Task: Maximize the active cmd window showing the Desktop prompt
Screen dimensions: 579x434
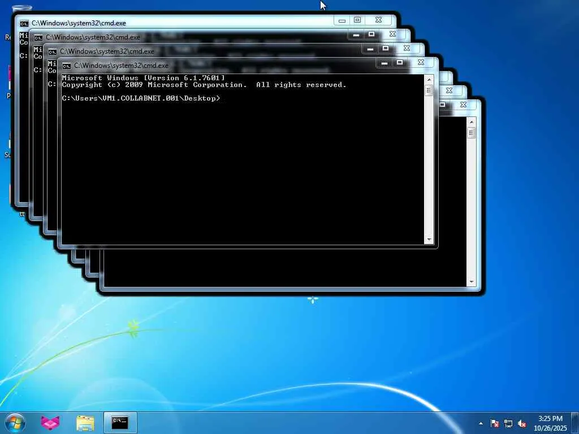Action: tap(400, 63)
